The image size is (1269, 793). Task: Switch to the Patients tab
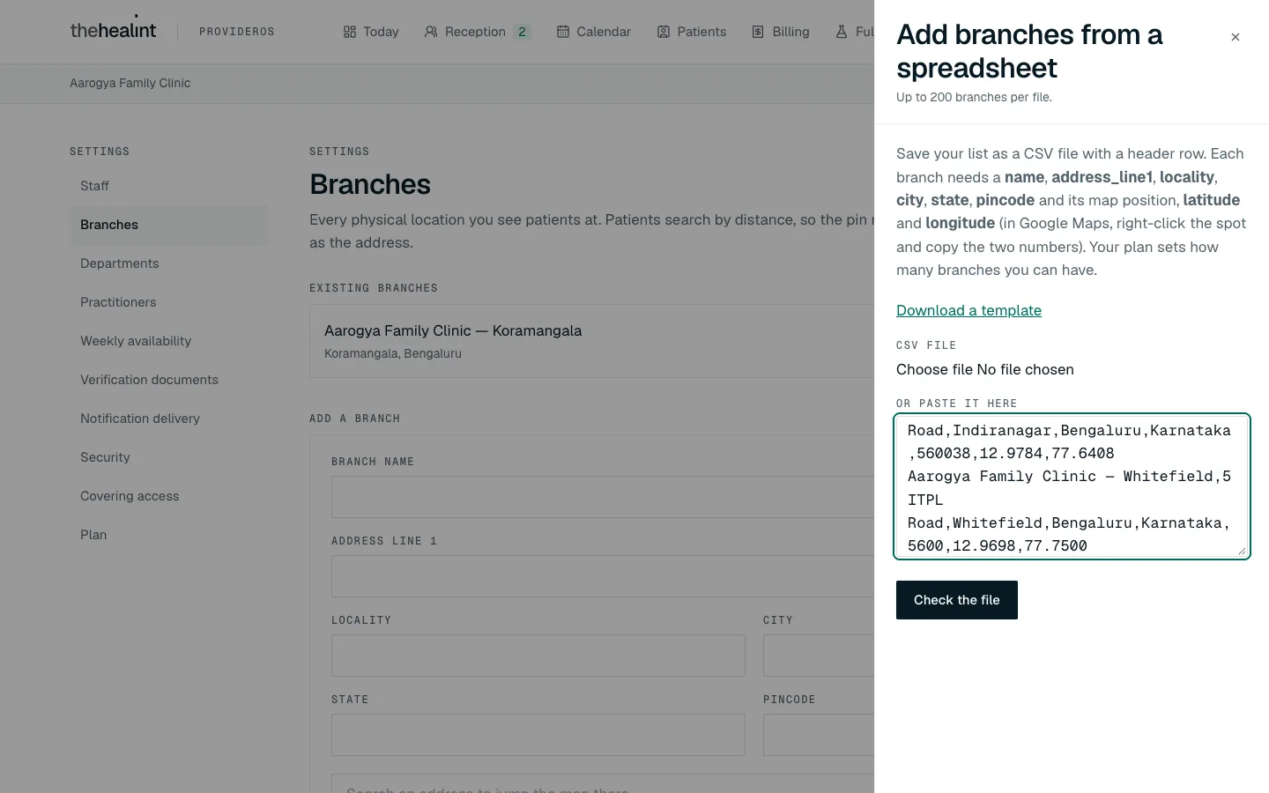(692, 32)
